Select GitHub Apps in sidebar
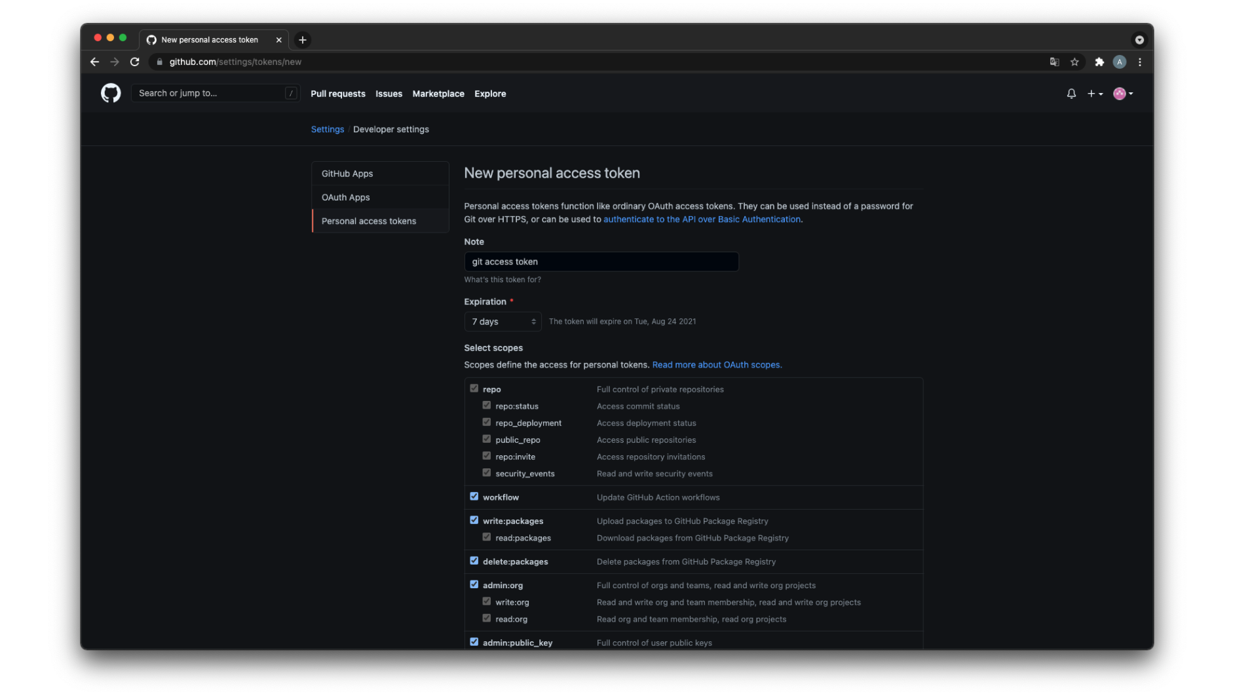This screenshot has width=1235, height=695. pyautogui.click(x=381, y=174)
